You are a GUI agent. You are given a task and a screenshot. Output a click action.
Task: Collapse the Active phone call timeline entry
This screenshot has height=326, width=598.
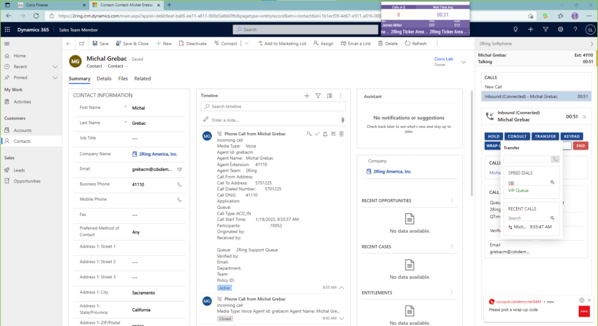click(x=342, y=288)
